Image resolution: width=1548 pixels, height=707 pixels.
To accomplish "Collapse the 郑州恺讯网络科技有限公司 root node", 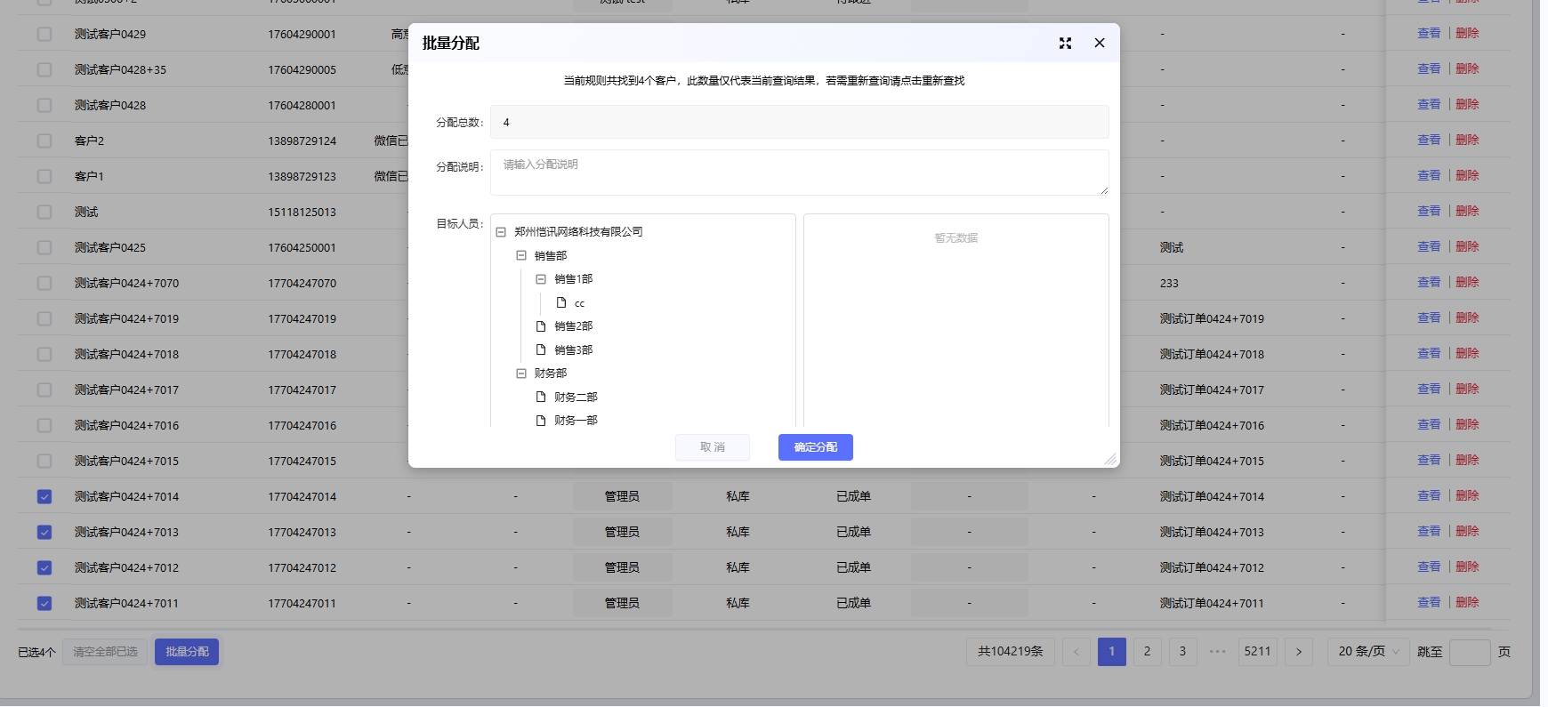I will pyautogui.click(x=501, y=232).
